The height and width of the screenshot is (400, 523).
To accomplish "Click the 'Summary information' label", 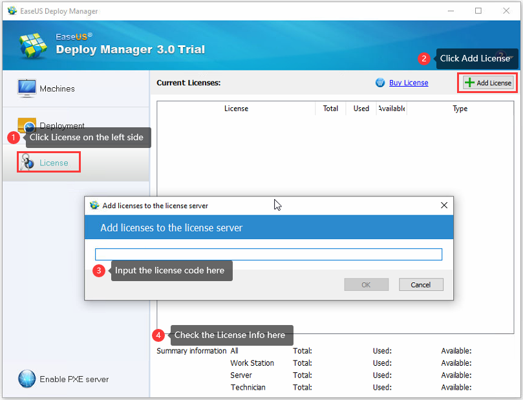I will (x=191, y=351).
